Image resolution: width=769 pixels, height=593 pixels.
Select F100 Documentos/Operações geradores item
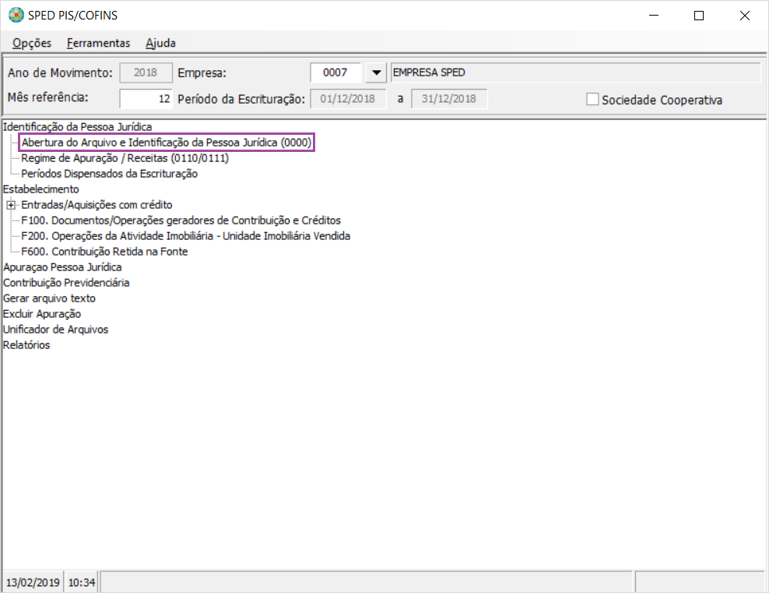tap(181, 221)
